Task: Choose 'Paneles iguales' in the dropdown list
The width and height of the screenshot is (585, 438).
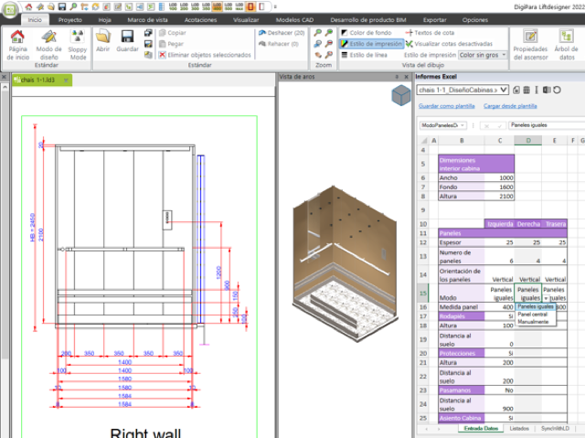Action: [x=536, y=306]
